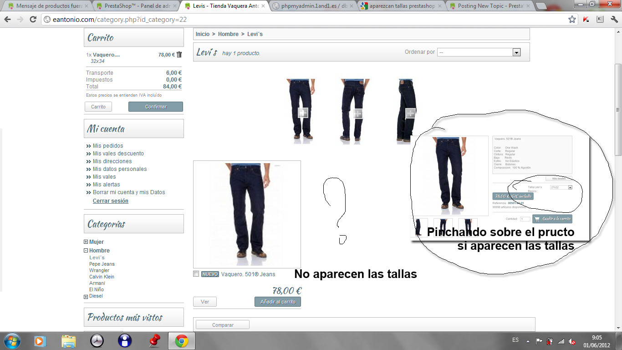Click the Chrome taskbar icon
The height and width of the screenshot is (350, 622).
[x=182, y=341]
